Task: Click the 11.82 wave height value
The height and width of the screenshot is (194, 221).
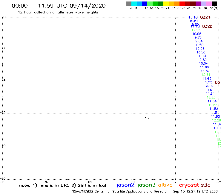Action: 205,71
